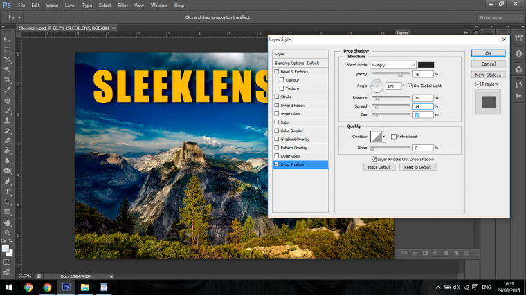Uncheck the Drop Shadow checkbox

277,164
